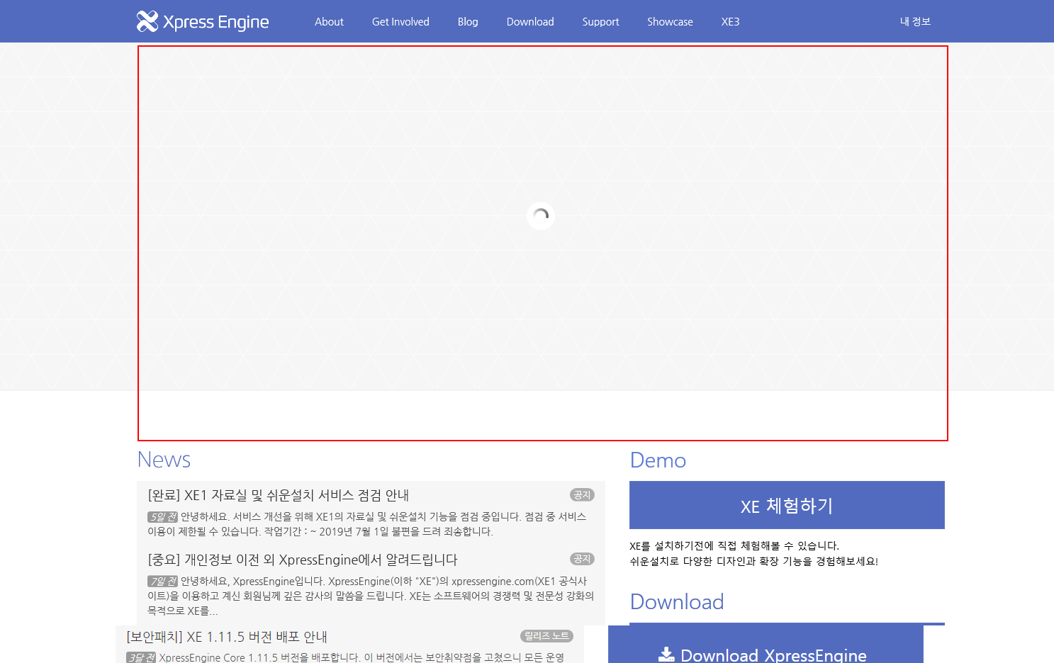Open the 개인정보 이전 안내 news article

pos(303,560)
